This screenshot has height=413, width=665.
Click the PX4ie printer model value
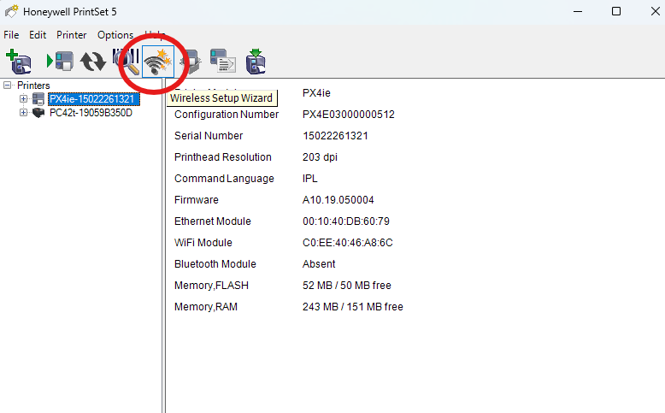click(x=316, y=93)
